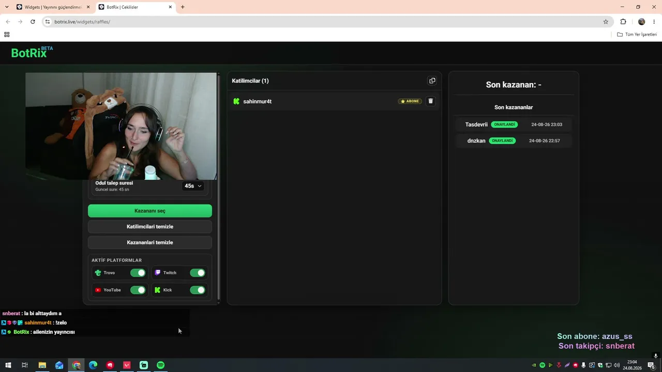Screen dimensions: 662x372
Task: Click the ONAYLANDI badge for dnzkan
Action: point(502,141)
